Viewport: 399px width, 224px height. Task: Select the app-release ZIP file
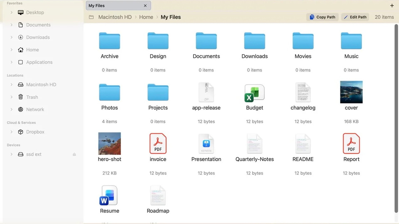click(x=206, y=92)
